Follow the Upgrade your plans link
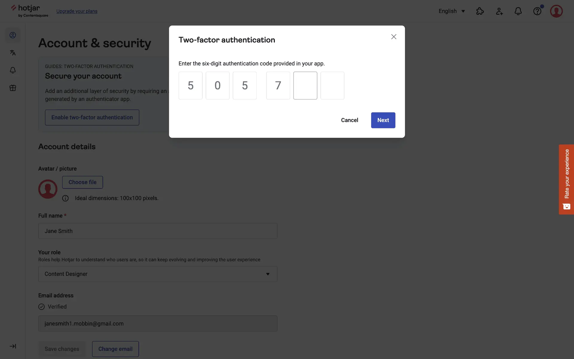 tap(77, 11)
